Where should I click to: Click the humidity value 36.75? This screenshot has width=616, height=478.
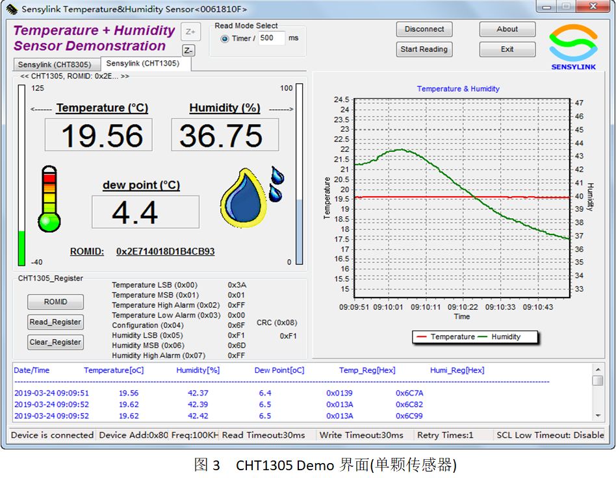coord(225,136)
